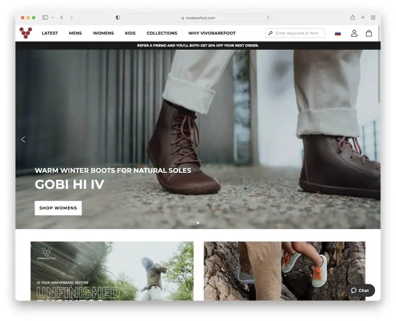Click the SHOP WOMENS button
This screenshot has width=396, height=321.
(x=58, y=208)
